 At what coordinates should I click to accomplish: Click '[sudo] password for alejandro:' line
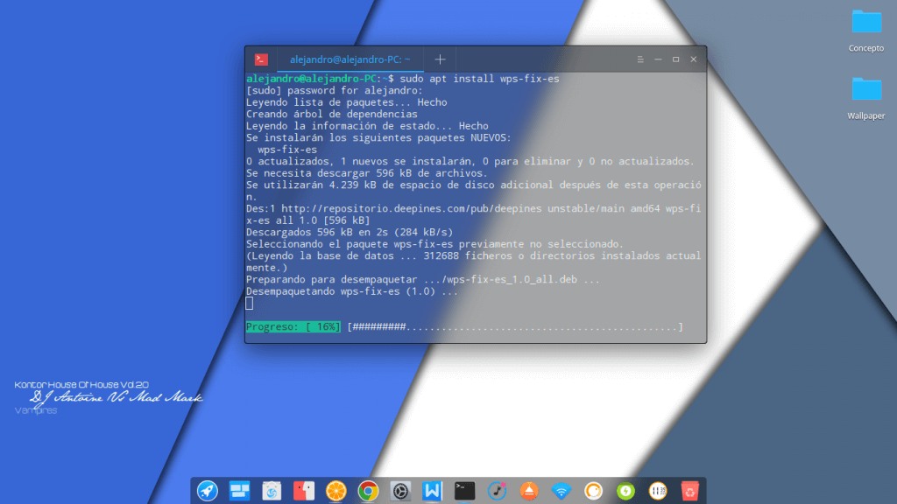[335, 90]
